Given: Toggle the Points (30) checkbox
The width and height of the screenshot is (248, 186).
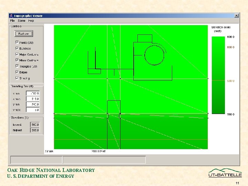Looking at the screenshot, I should click(17, 42).
